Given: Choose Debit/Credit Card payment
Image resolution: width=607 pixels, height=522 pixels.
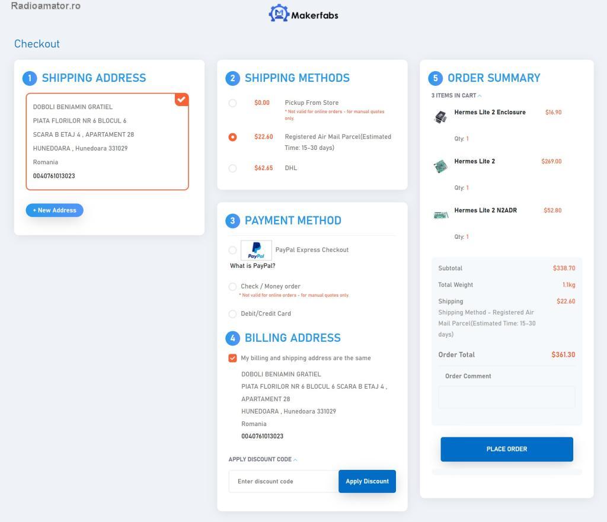Looking at the screenshot, I should point(232,314).
